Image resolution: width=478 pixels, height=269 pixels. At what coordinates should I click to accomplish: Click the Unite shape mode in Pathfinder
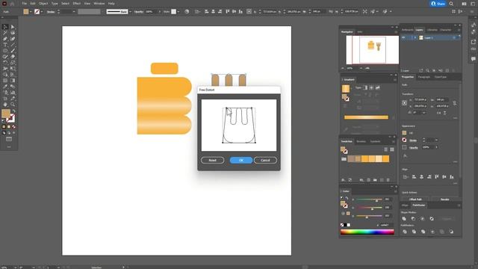[404, 219]
